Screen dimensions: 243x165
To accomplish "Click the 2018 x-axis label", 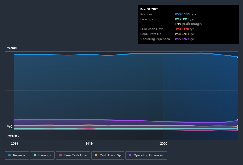I will (15, 143).
